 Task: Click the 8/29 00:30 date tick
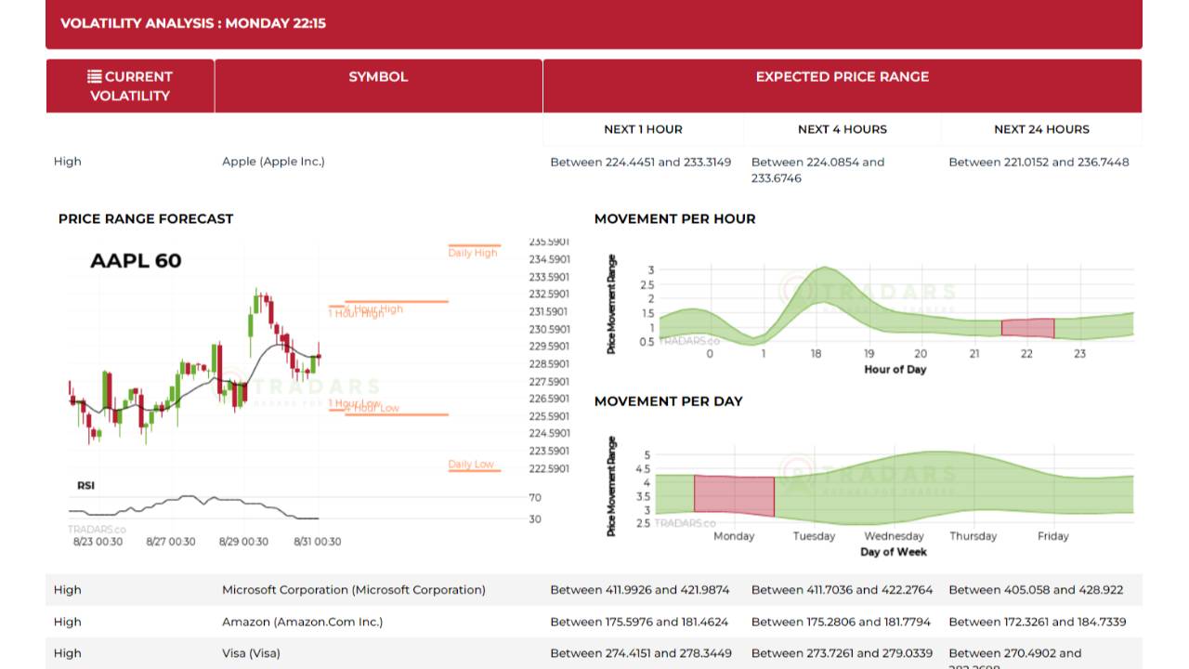point(244,542)
